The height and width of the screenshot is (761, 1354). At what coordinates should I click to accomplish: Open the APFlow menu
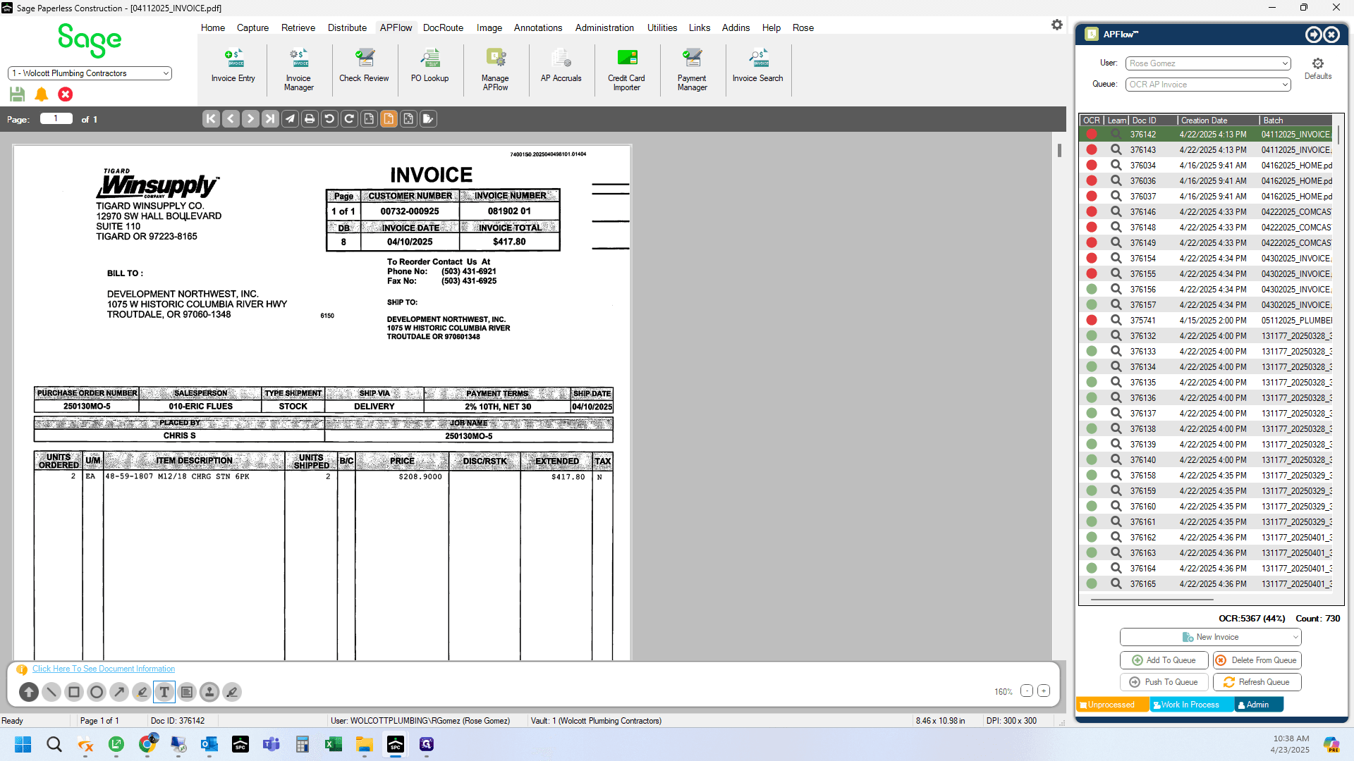396,27
